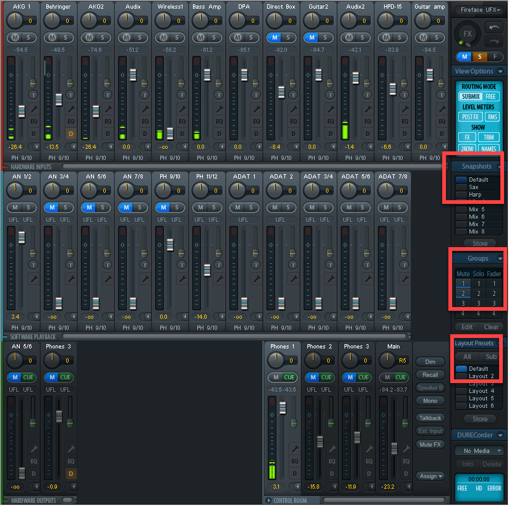Viewport: 509px width, 506px height.
Task: Expand the Assign menu in Control Room
Action: [x=430, y=476]
